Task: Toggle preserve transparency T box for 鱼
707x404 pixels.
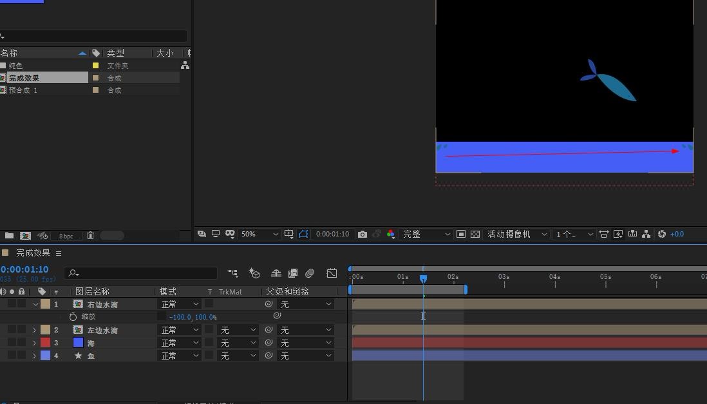Action: click(209, 355)
